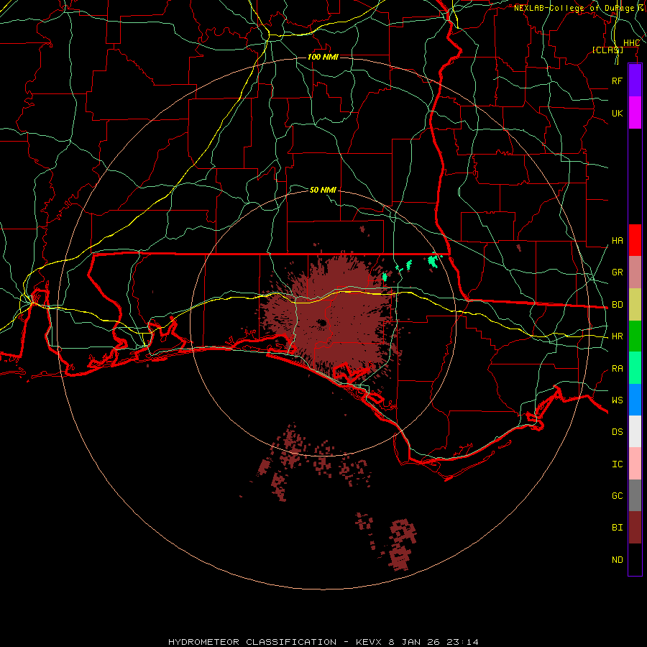
Task: Click the largest green rain echo near state line
Action: tap(433, 261)
